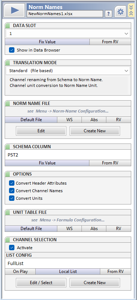This screenshot has height=300, width=137.
Task: Toggle Convert Header Attributes checkbox
Action: pyautogui.click(x=12, y=183)
